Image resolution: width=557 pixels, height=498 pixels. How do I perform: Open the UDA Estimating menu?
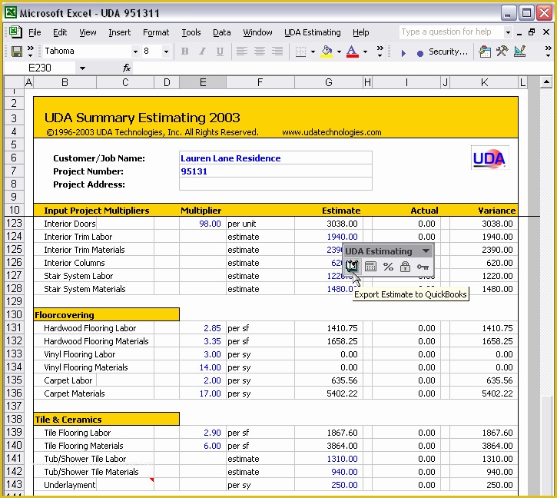pos(312,32)
